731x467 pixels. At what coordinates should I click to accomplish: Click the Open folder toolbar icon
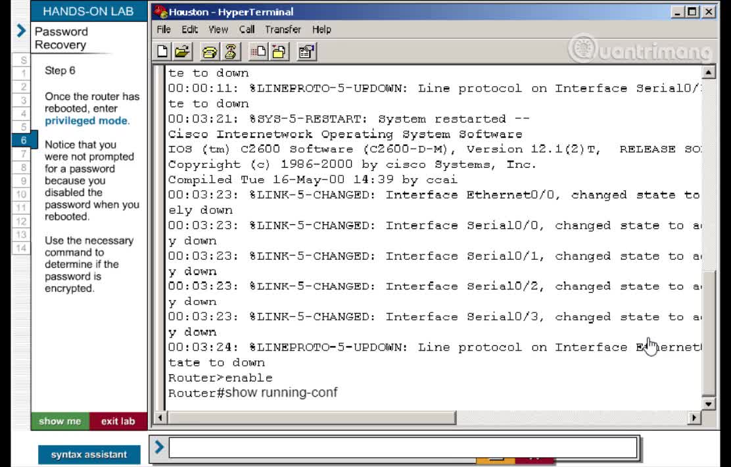182,51
